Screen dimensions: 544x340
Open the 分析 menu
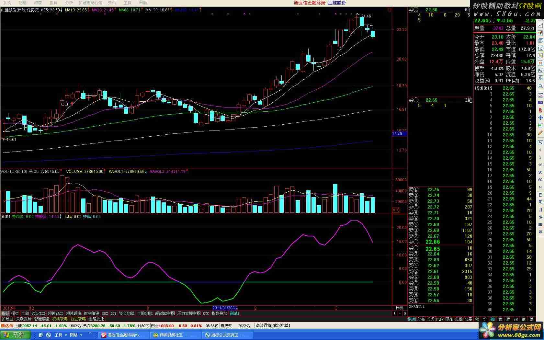(69, 3)
